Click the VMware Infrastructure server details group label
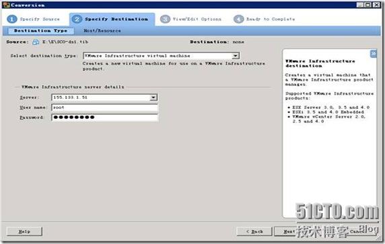The image size is (385, 244). pos(73,87)
